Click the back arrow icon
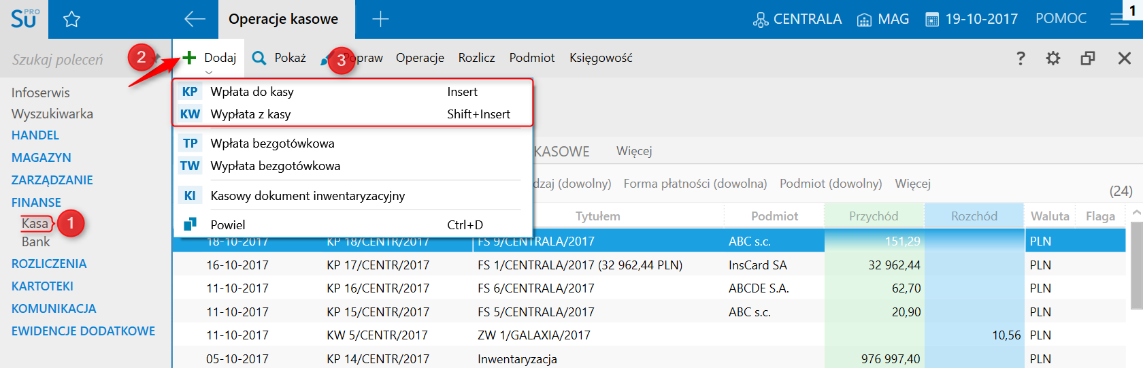Image resolution: width=1143 pixels, height=368 pixels. coord(195,19)
